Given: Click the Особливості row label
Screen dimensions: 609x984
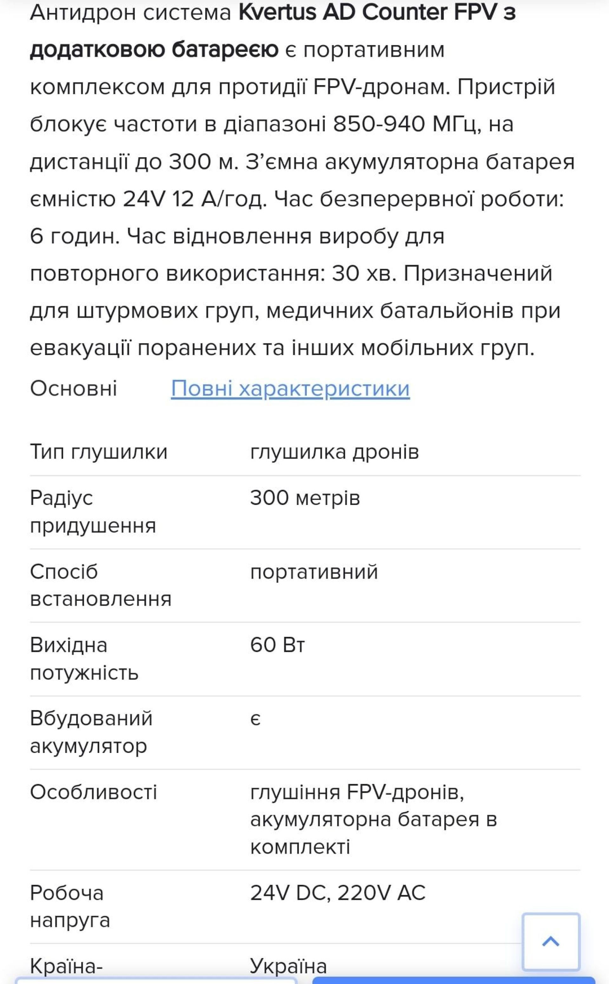Looking at the screenshot, I should click(x=94, y=792).
